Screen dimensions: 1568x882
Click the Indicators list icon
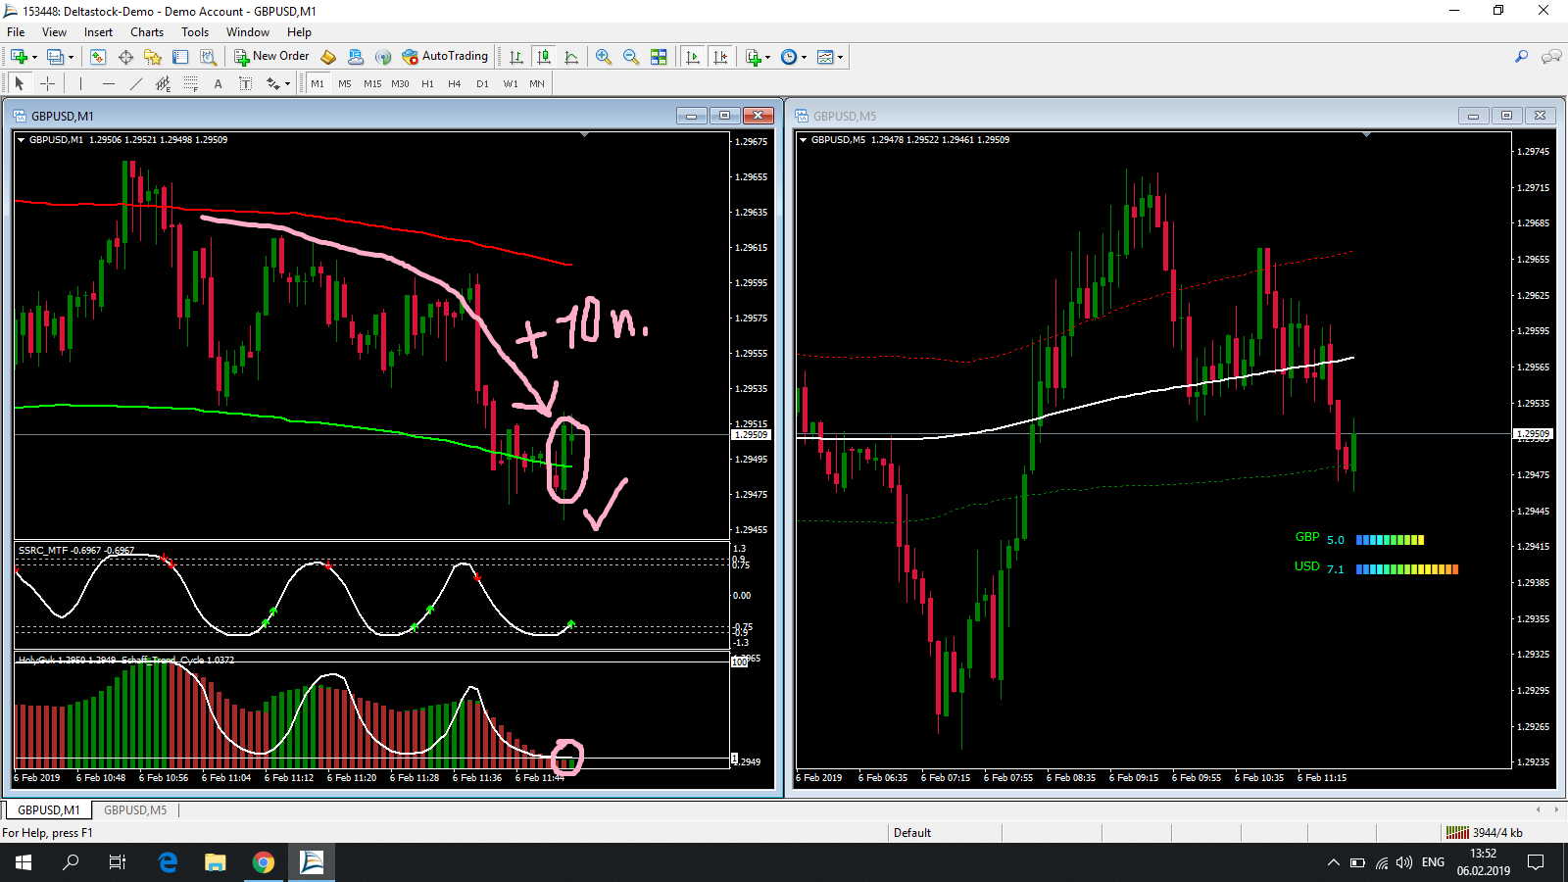coord(753,57)
